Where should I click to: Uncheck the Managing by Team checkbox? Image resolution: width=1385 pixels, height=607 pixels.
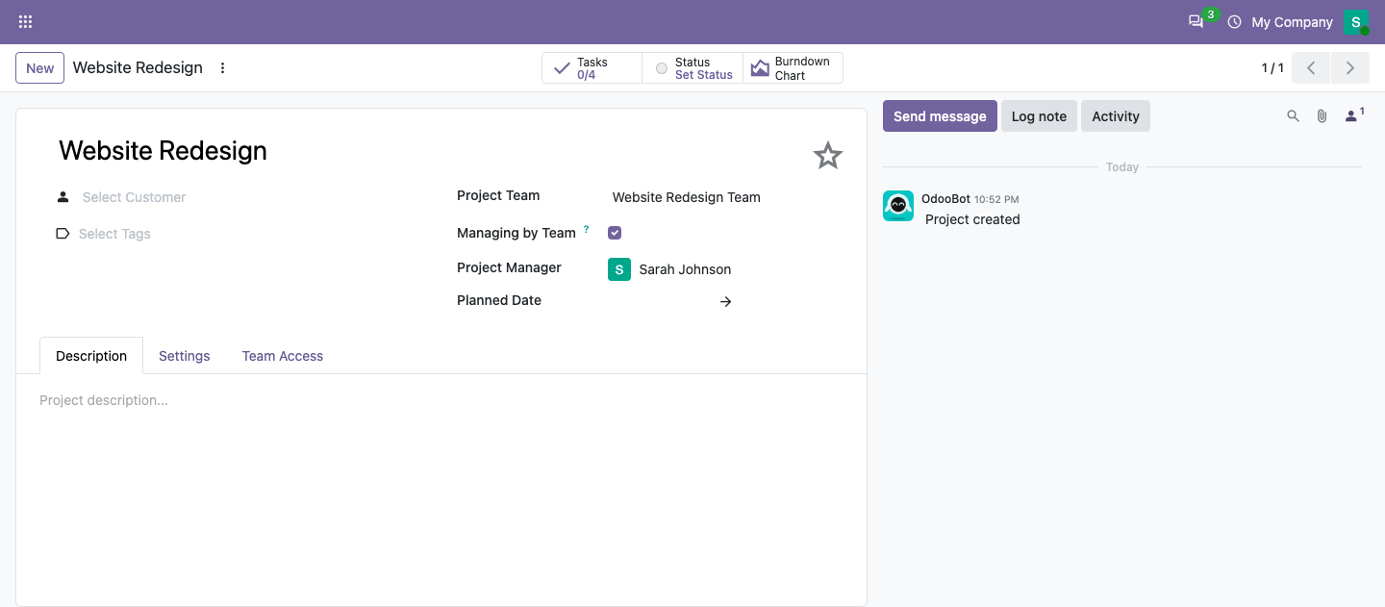[615, 233]
